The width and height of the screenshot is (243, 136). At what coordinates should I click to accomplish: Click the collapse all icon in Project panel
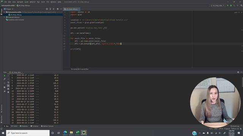pos(54,9)
